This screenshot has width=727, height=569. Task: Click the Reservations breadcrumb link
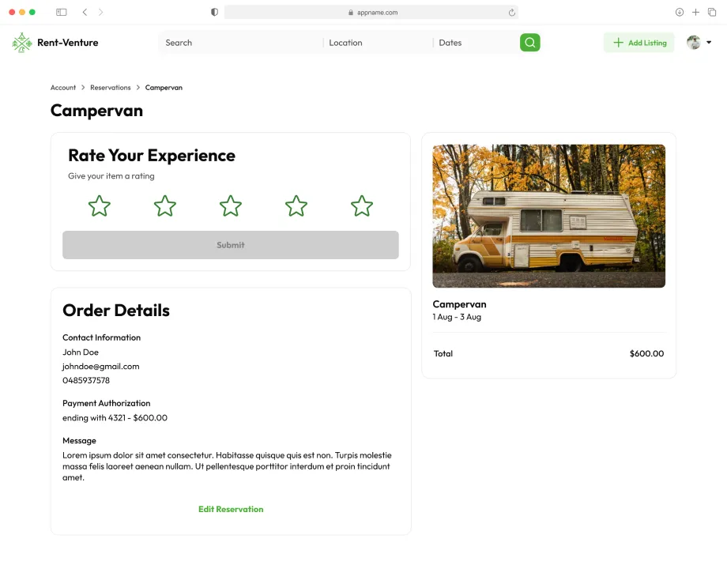pyautogui.click(x=111, y=88)
